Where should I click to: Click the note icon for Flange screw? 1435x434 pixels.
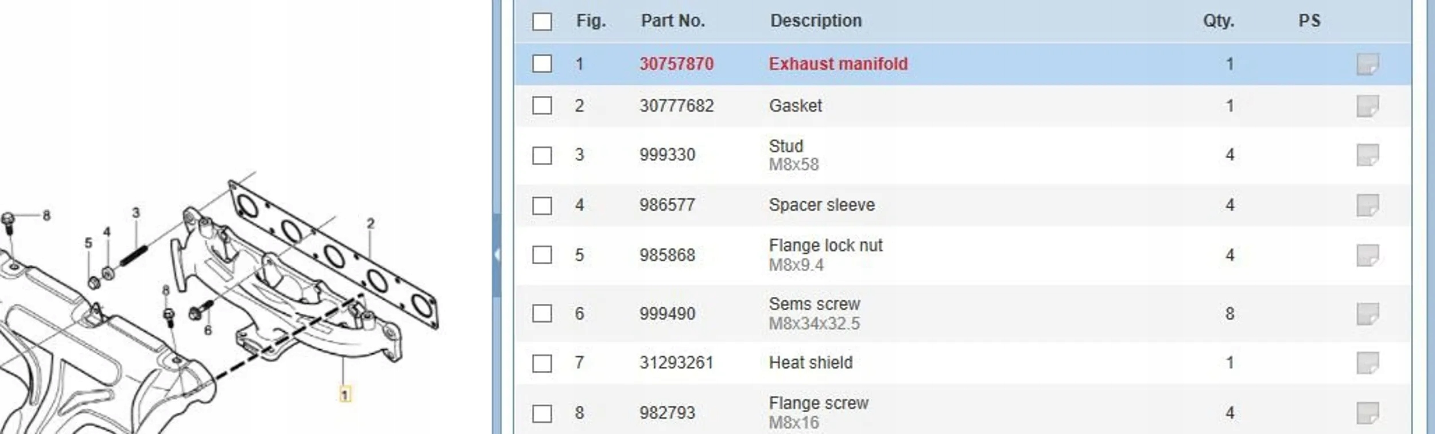coord(1367,413)
